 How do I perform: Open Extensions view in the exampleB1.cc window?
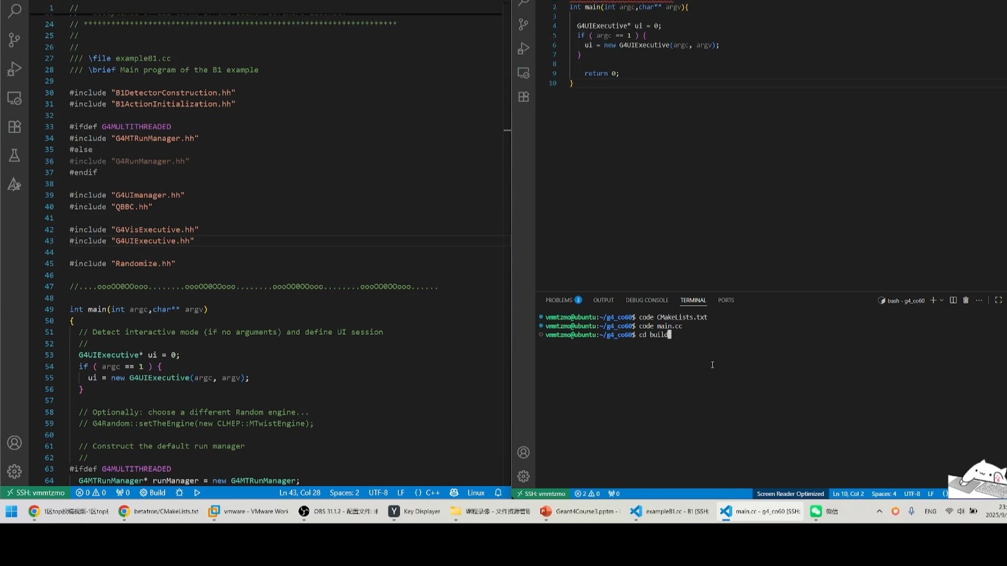(14, 126)
